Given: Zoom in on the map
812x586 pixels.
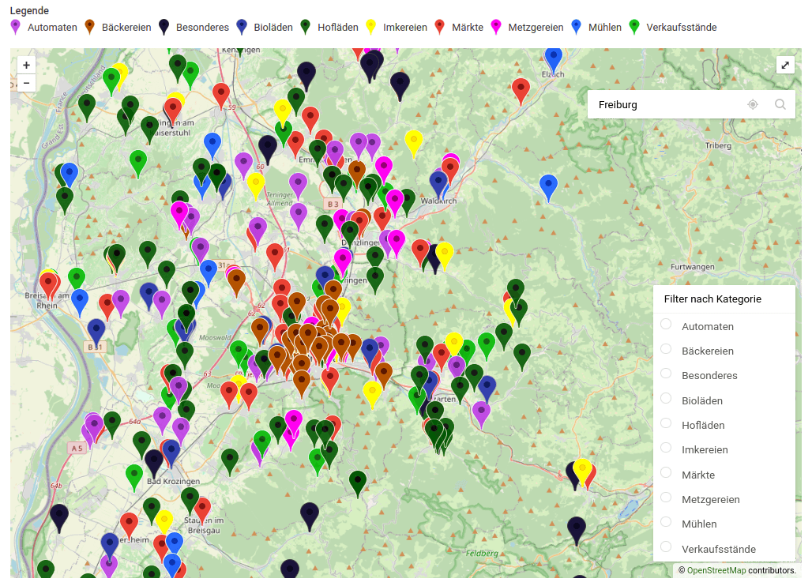Looking at the screenshot, I should (26, 66).
